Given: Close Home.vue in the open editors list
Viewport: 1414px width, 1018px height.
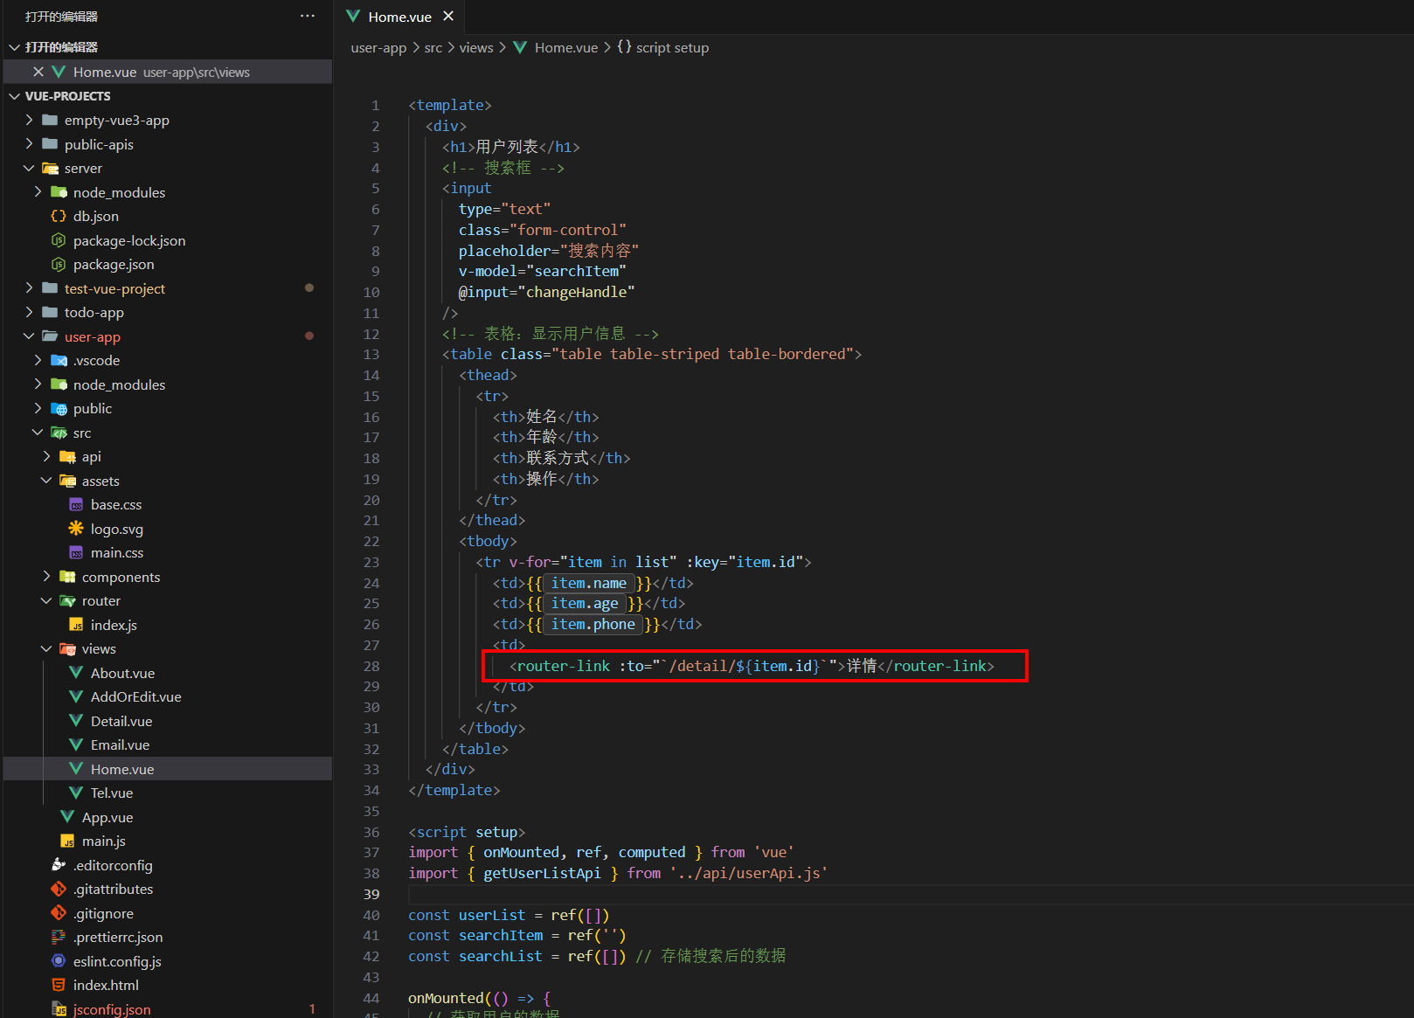Looking at the screenshot, I should [x=38, y=72].
